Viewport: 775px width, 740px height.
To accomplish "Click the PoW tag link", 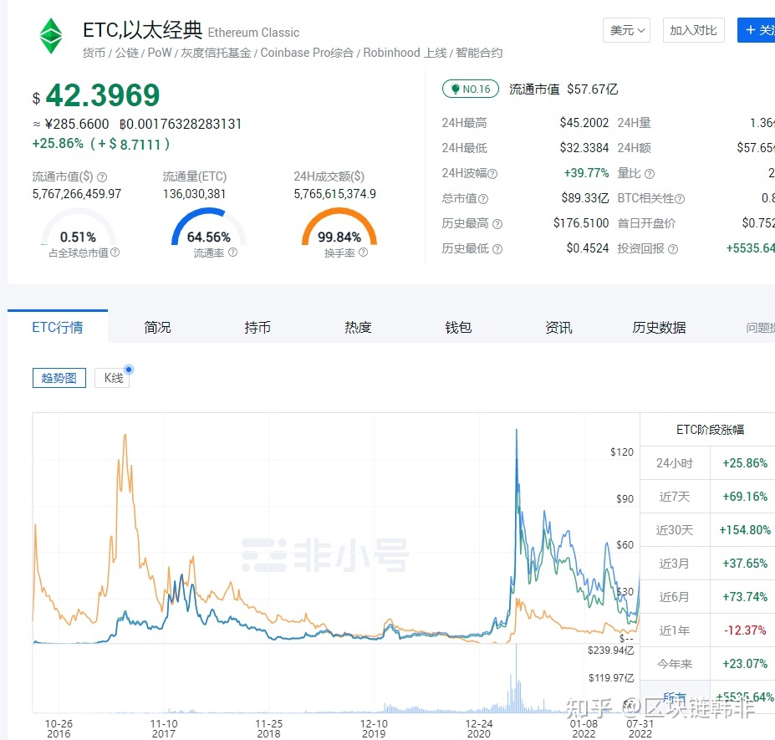I will click(160, 53).
